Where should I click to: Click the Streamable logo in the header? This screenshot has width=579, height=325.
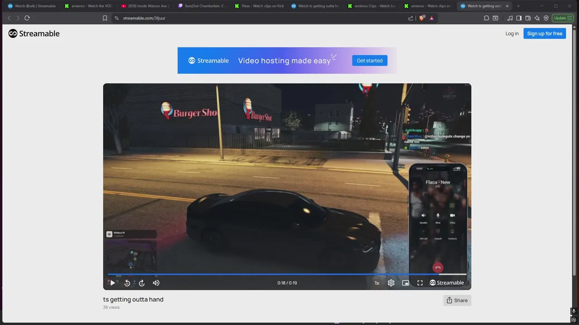[34, 33]
